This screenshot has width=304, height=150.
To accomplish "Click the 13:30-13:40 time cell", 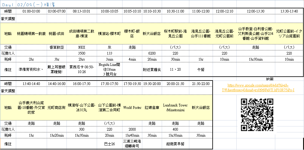I will pos(289,11).
